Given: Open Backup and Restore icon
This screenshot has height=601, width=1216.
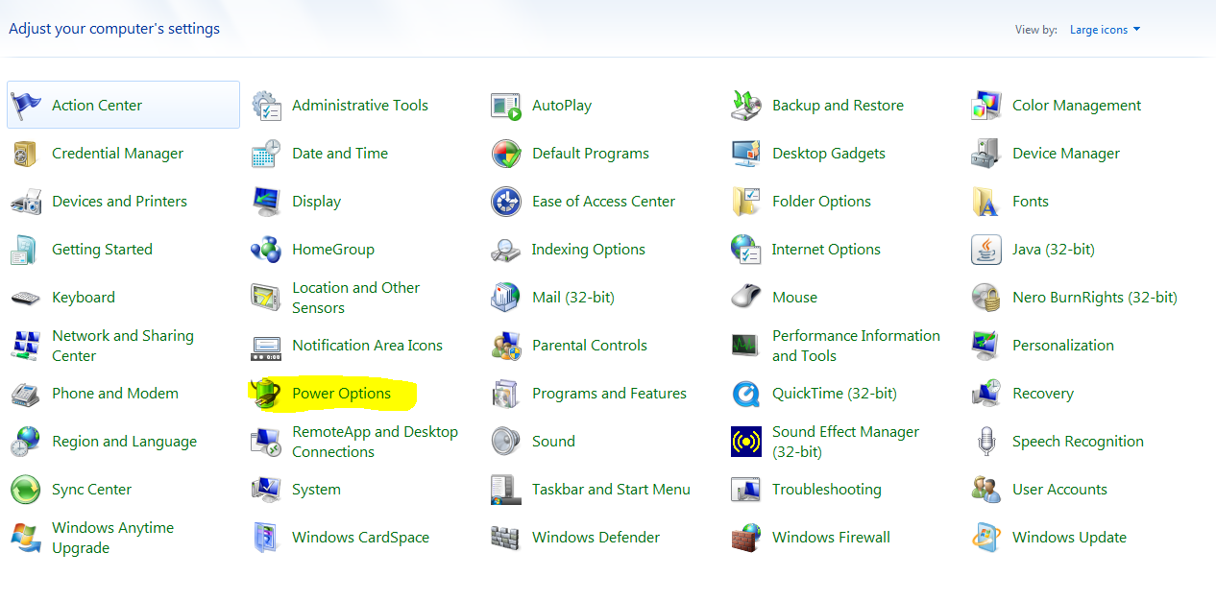Looking at the screenshot, I should click(x=746, y=105).
